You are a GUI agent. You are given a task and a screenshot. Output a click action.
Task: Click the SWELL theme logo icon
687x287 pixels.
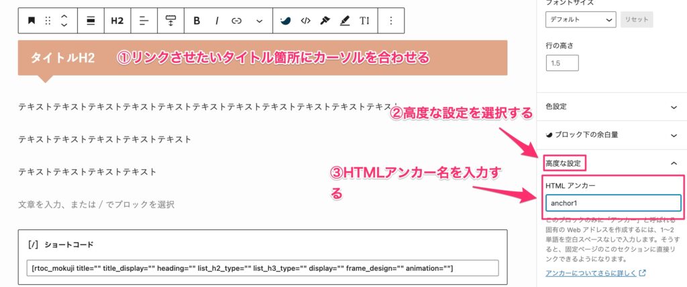[285, 21]
